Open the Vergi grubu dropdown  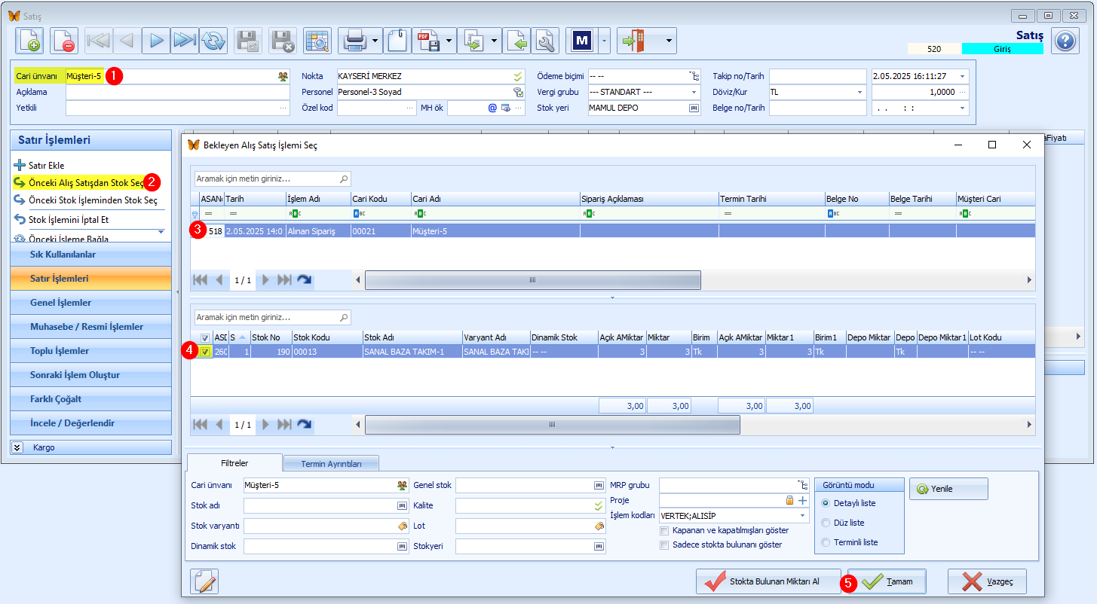[694, 92]
